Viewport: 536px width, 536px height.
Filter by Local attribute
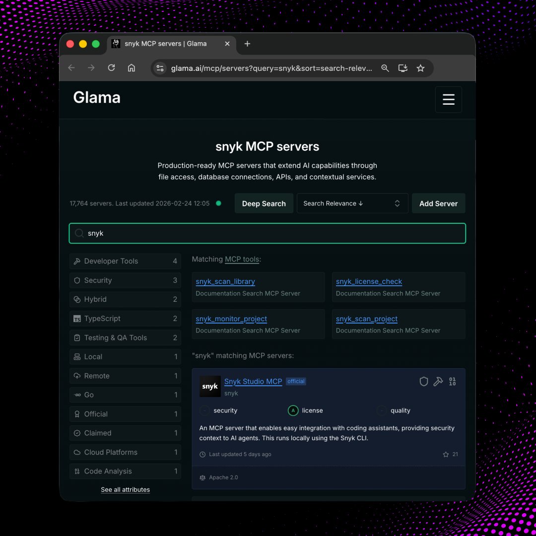click(x=125, y=357)
